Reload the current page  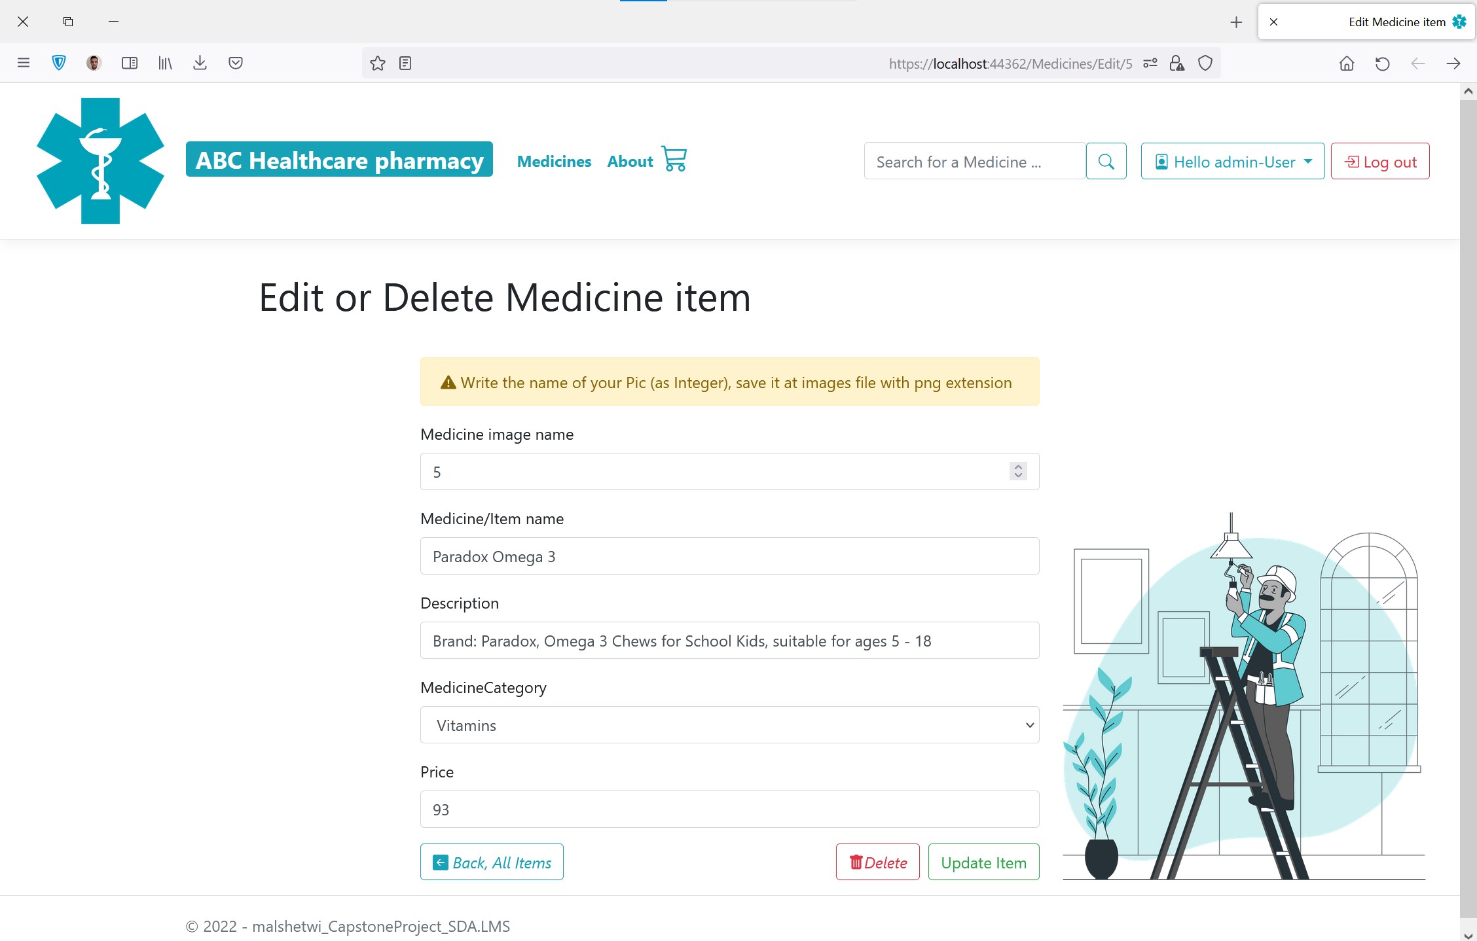coord(1382,63)
